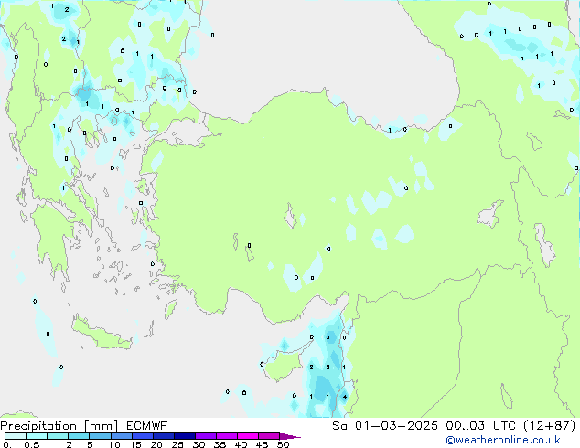Click the '(12+87)' forecast hour label
This screenshot has height=448, width=580.
coord(550,426)
